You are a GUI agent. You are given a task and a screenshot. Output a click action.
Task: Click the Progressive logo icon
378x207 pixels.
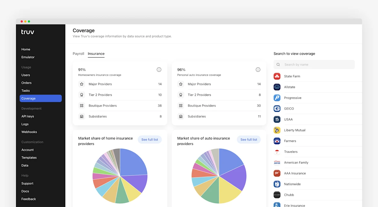(x=277, y=98)
